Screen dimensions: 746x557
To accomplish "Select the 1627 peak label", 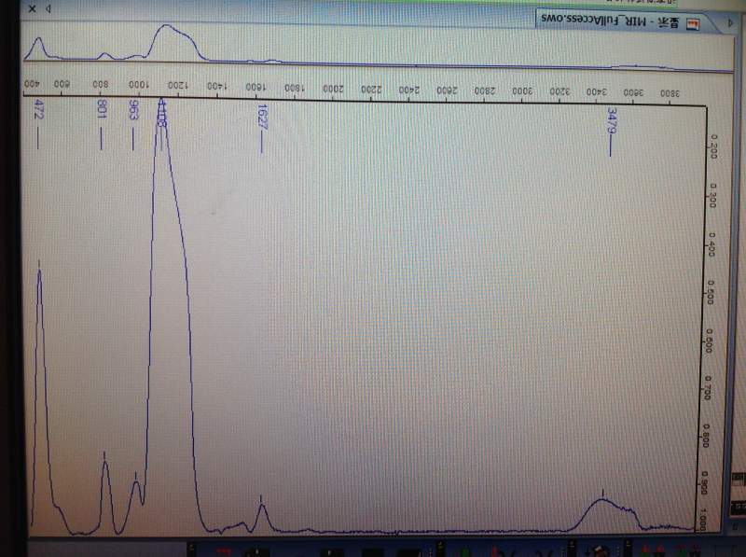I will (x=262, y=117).
